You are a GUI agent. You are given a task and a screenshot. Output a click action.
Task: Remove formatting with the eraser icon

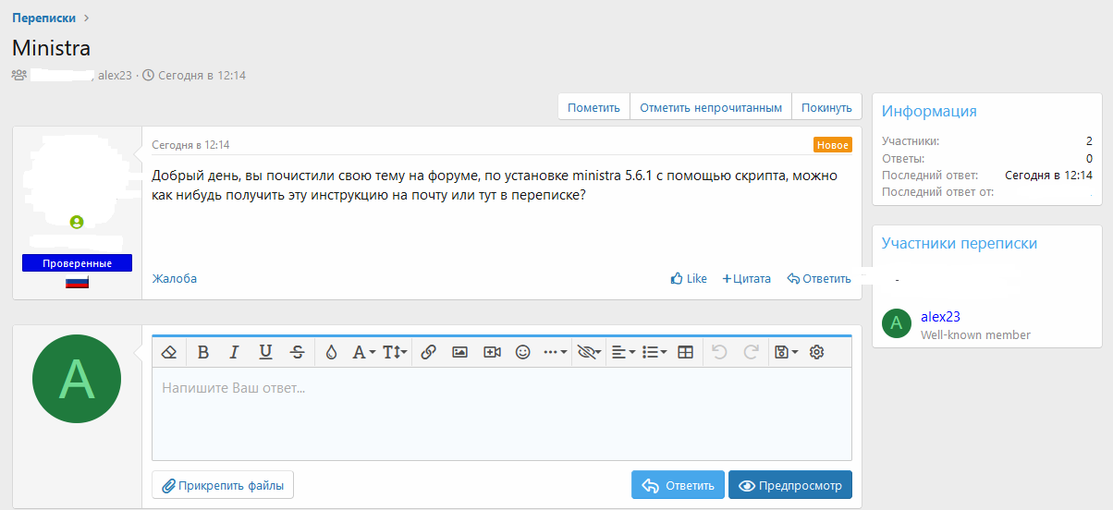pyautogui.click(x=169, y=352)
